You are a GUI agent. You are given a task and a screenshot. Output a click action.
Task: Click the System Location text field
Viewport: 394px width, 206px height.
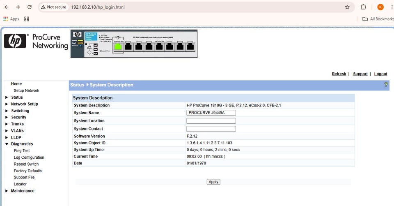point(211,121)
